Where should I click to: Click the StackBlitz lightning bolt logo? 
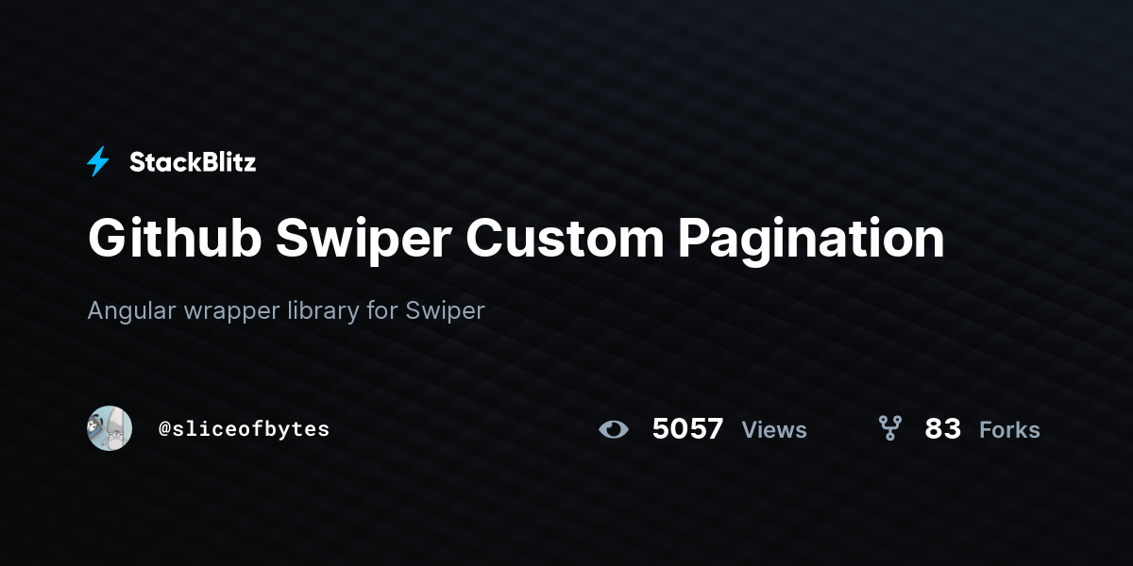(x=98, y=162)
